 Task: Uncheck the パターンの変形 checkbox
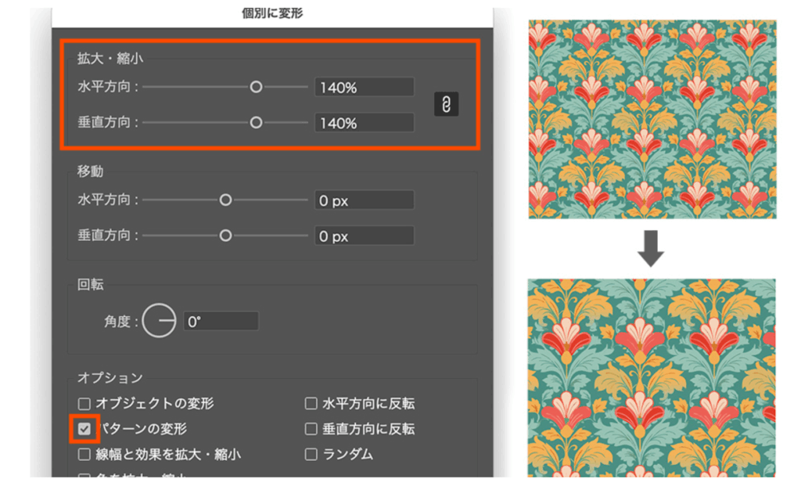(84, 429)
